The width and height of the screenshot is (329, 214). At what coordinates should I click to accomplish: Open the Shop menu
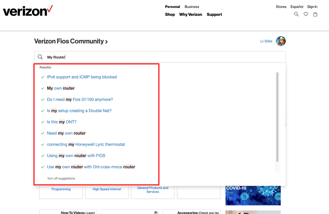[x=170, y=14]
